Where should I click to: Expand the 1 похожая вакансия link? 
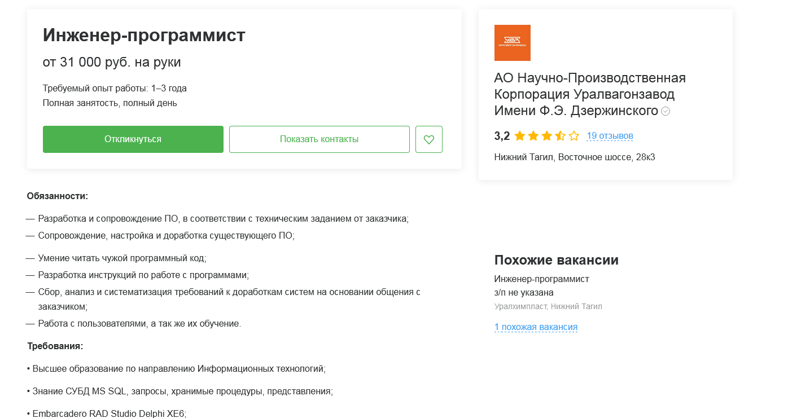(x=536, y=327)
